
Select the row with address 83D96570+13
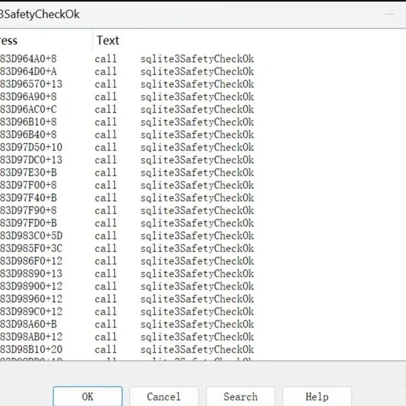[x=203, y=84]
